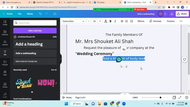The height and width of the screenshot is (107, 190).
Task: Open the Resize menu
Action: tap(30, 14)
